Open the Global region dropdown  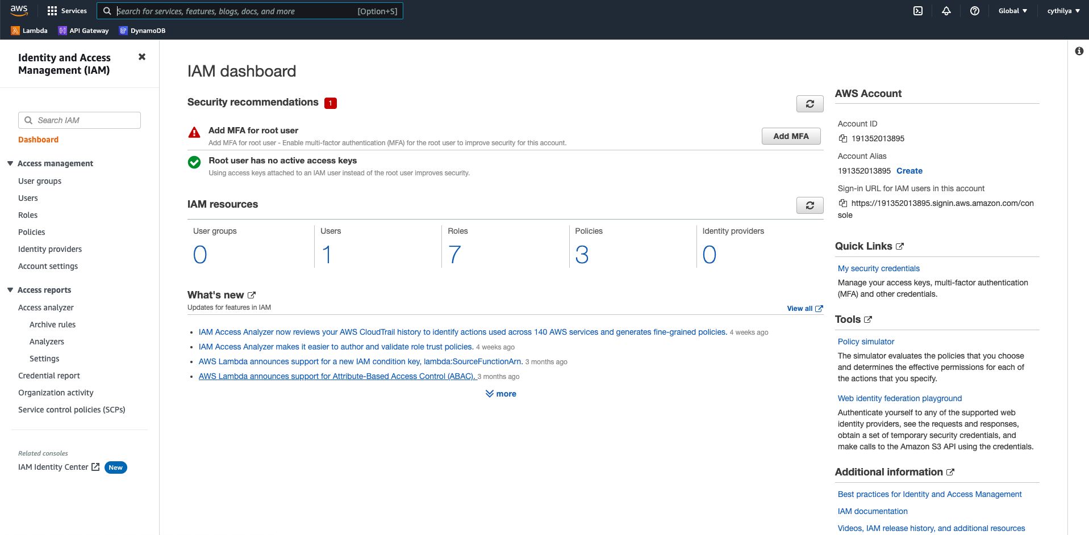[1013, 11]
